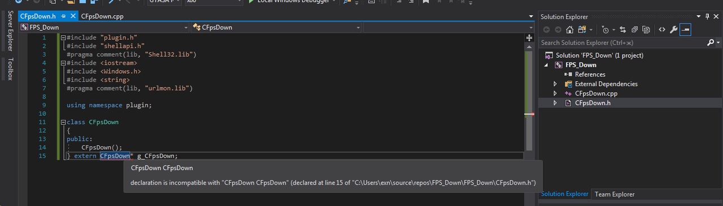Image resolution: width=723 pixels, height=206 pixels.
Task: Open Properties via the wrench icon
Action: click(x=673, y=30)
